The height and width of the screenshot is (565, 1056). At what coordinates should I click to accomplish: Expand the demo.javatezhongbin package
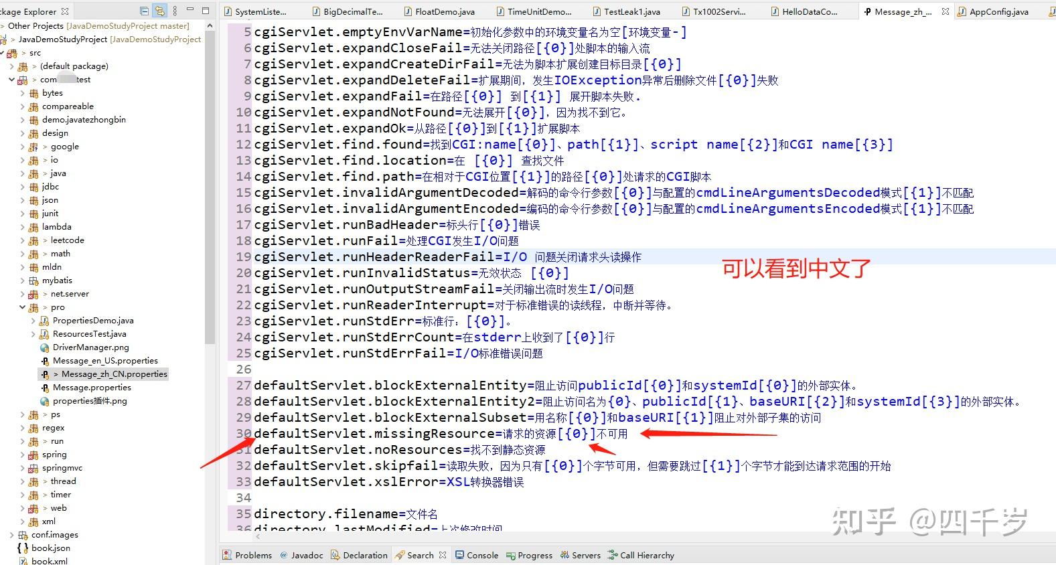(23, 120)
